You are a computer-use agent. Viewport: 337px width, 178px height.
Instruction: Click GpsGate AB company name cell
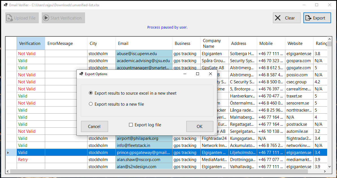click(x=215, y=68)
